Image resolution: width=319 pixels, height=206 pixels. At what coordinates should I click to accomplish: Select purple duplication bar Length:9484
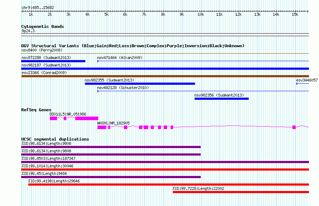click(111, 177)
